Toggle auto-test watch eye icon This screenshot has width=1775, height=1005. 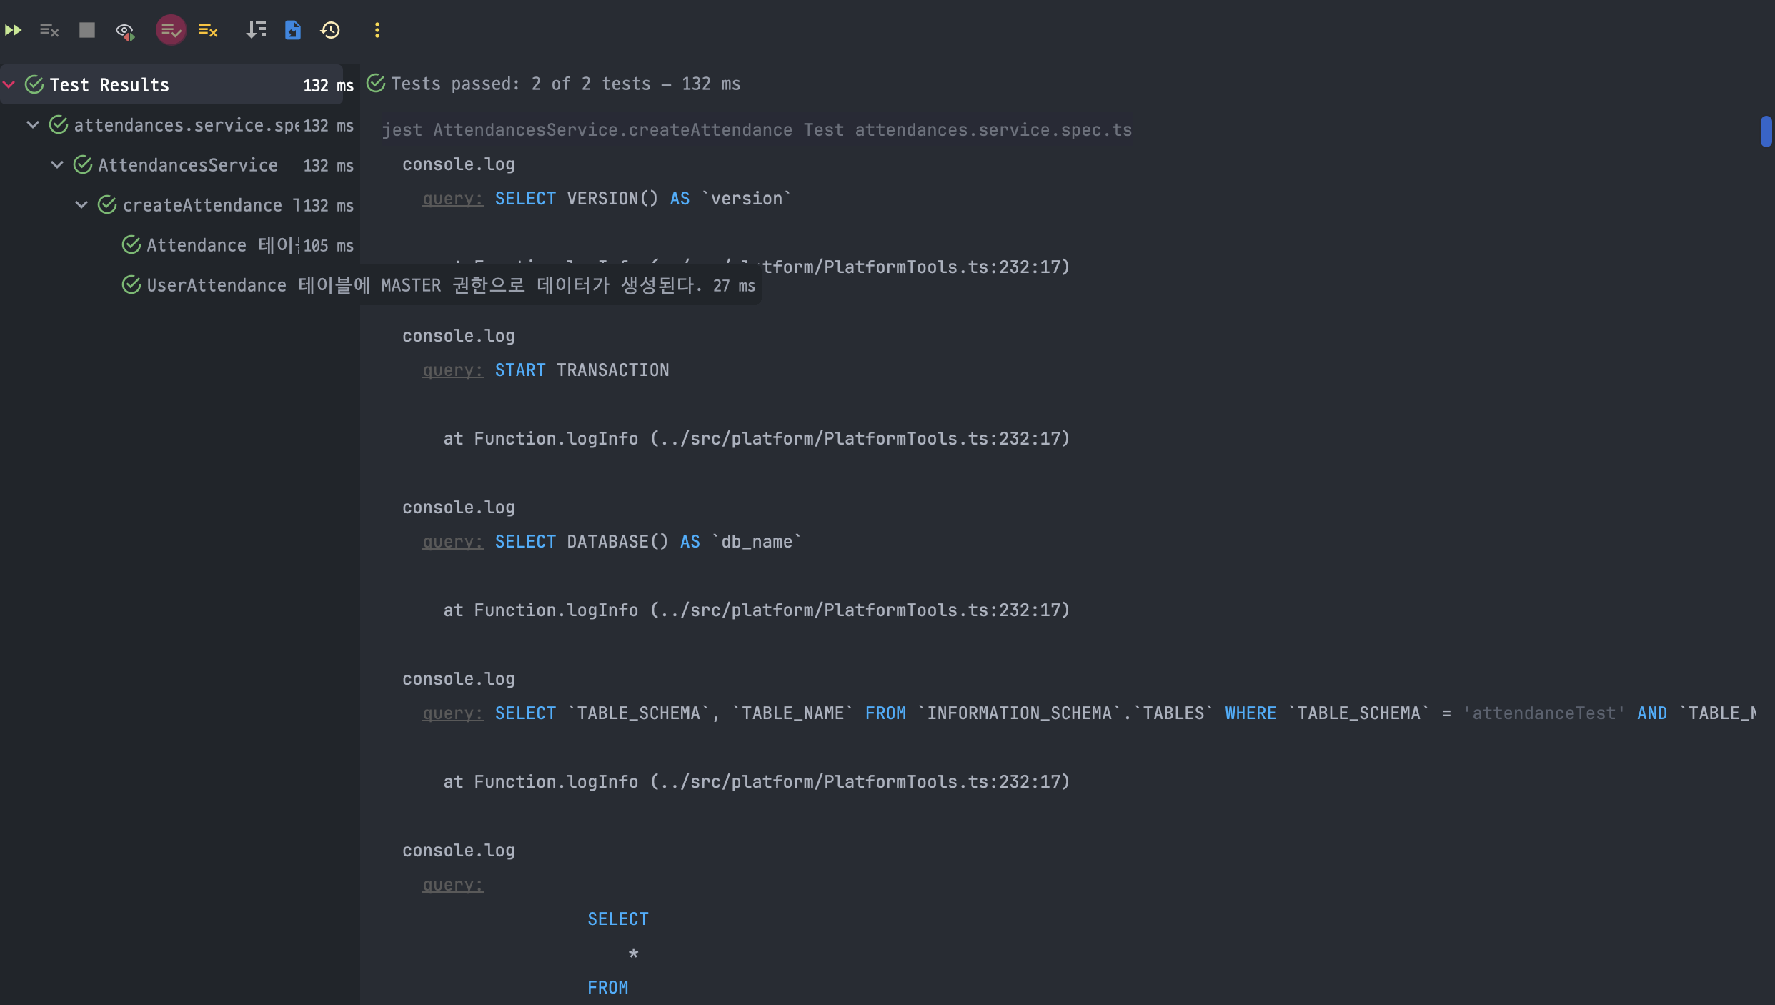click(124, 31)
